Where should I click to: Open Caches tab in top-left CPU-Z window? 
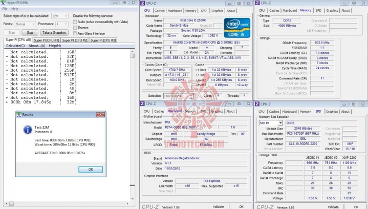pyautogui.click(x=159, y=11)
